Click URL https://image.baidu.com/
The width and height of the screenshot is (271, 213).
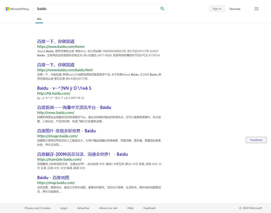coord(57,136)
